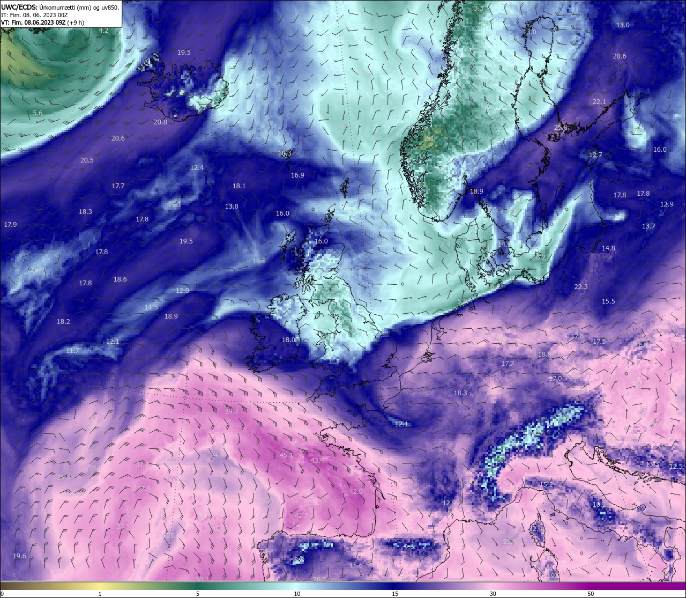The width and height of the screenshot is (686, 598).
Task: Click the 15.6 value over Spain
Action: [356, 565]
